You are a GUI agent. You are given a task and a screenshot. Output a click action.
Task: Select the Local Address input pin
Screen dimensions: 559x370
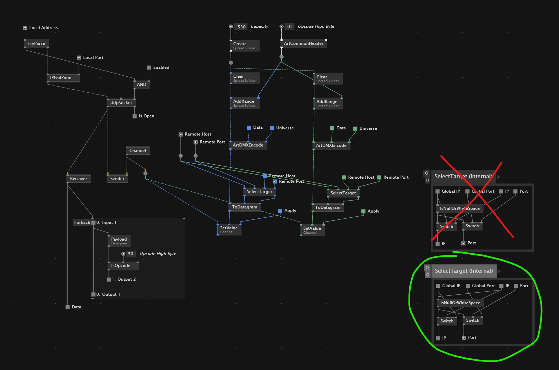click(25, 28)
